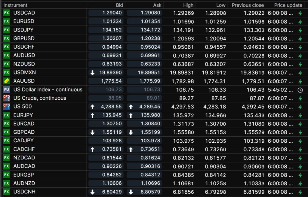Screen dimensions: 308x197
Task: Sort by the Instrument column header
Action: click(15, 5)
